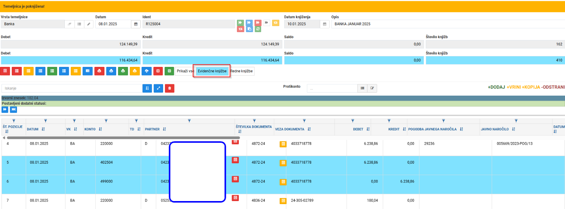The image size is (565, 209).
Task: Open filter above the PARTNER column
Action: point(189,121)
